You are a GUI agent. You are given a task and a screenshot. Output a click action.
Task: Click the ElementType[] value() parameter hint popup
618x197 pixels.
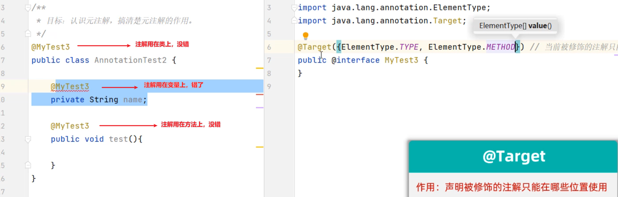click(x=515, y=26)
